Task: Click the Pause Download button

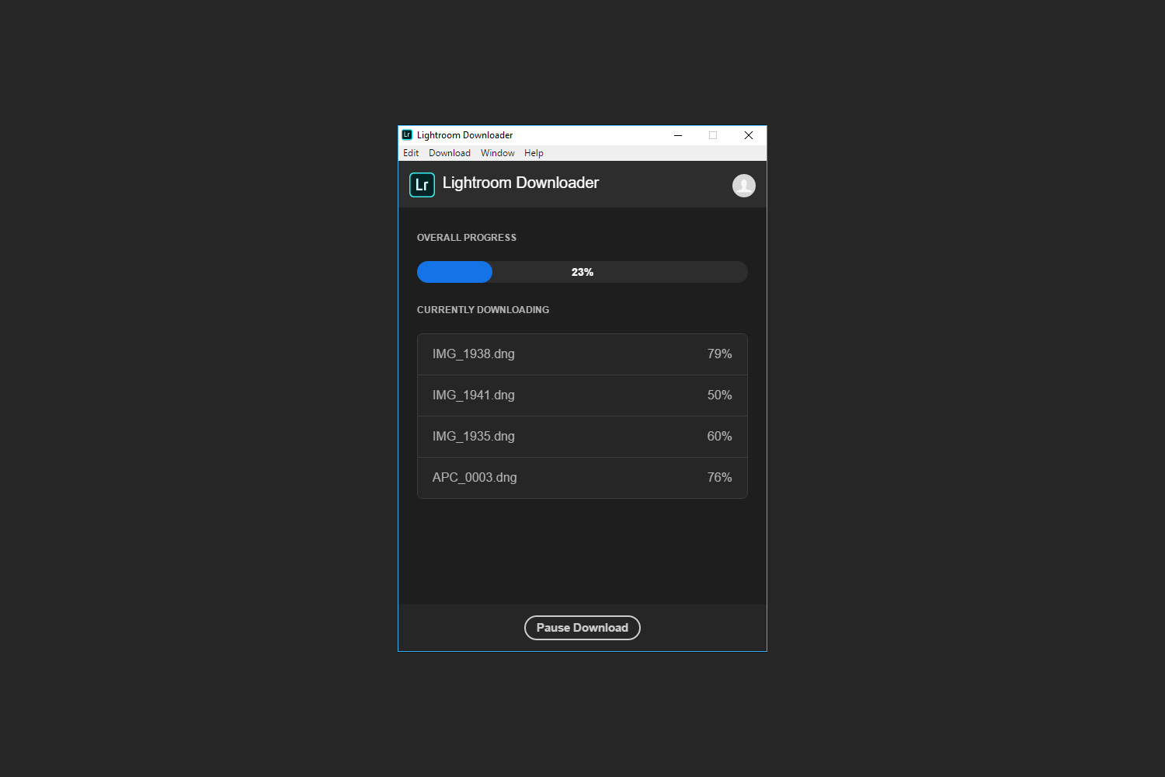Action: point(582,627)
